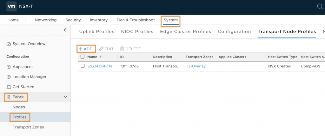The height and width of the screenshot is (136, 325).
Task: Collapse sidebar with double chevron icon
Action: (65, 30)
